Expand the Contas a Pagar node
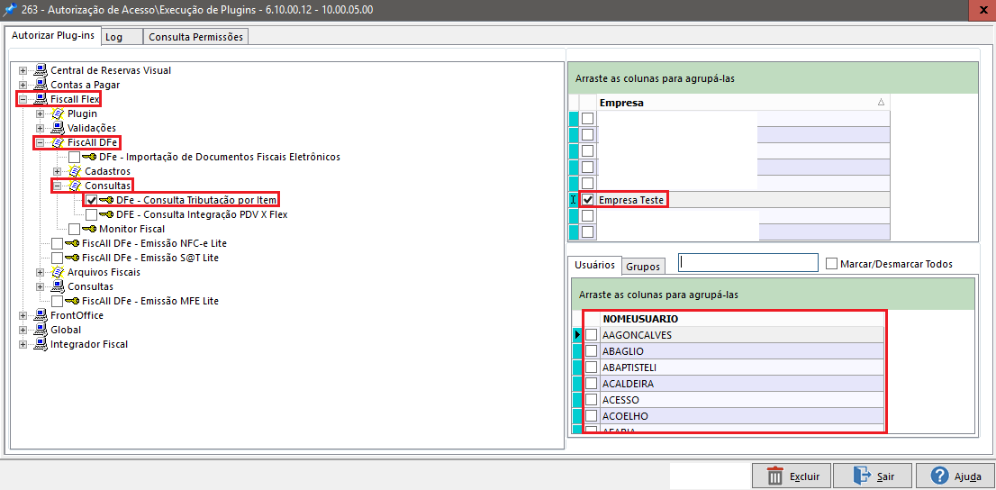The image size is (996, 490). click(23, 85)
